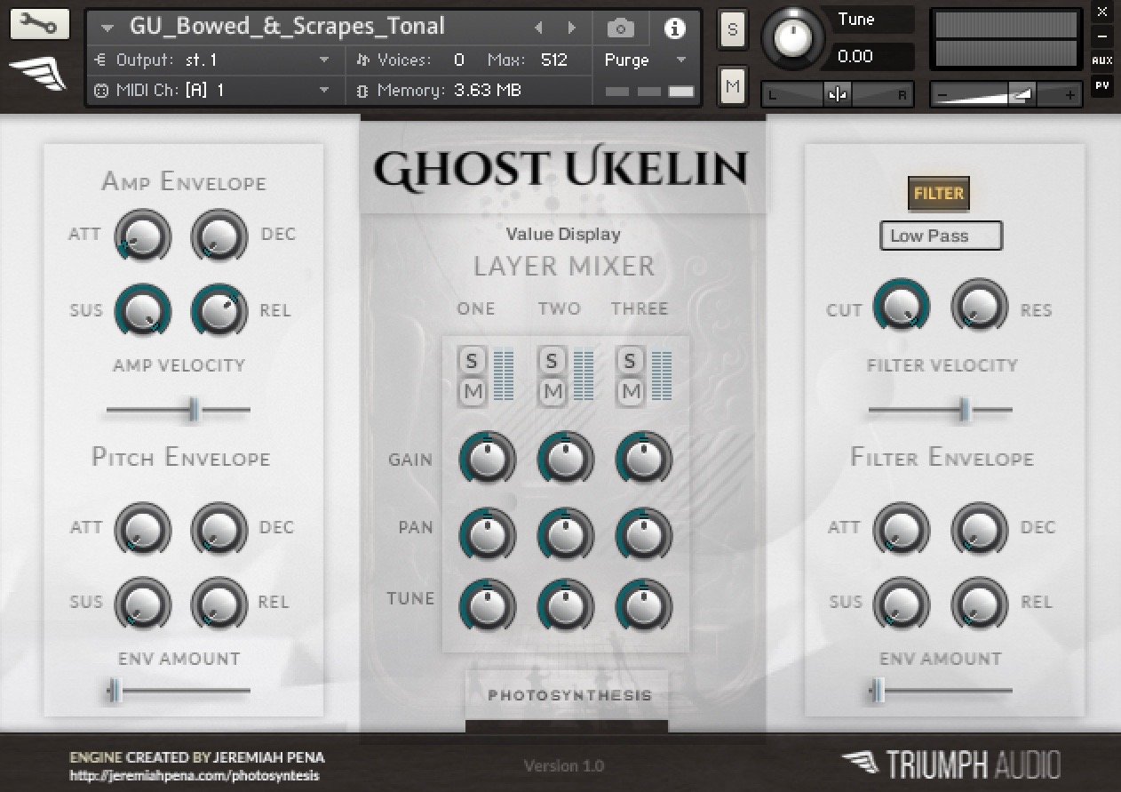Click the filter CUT knob
1121x792 pixels.
[x=902, y=307]
